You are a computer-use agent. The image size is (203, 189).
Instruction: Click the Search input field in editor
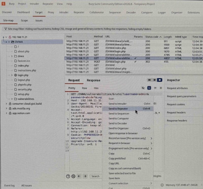(x=96, y=176)
